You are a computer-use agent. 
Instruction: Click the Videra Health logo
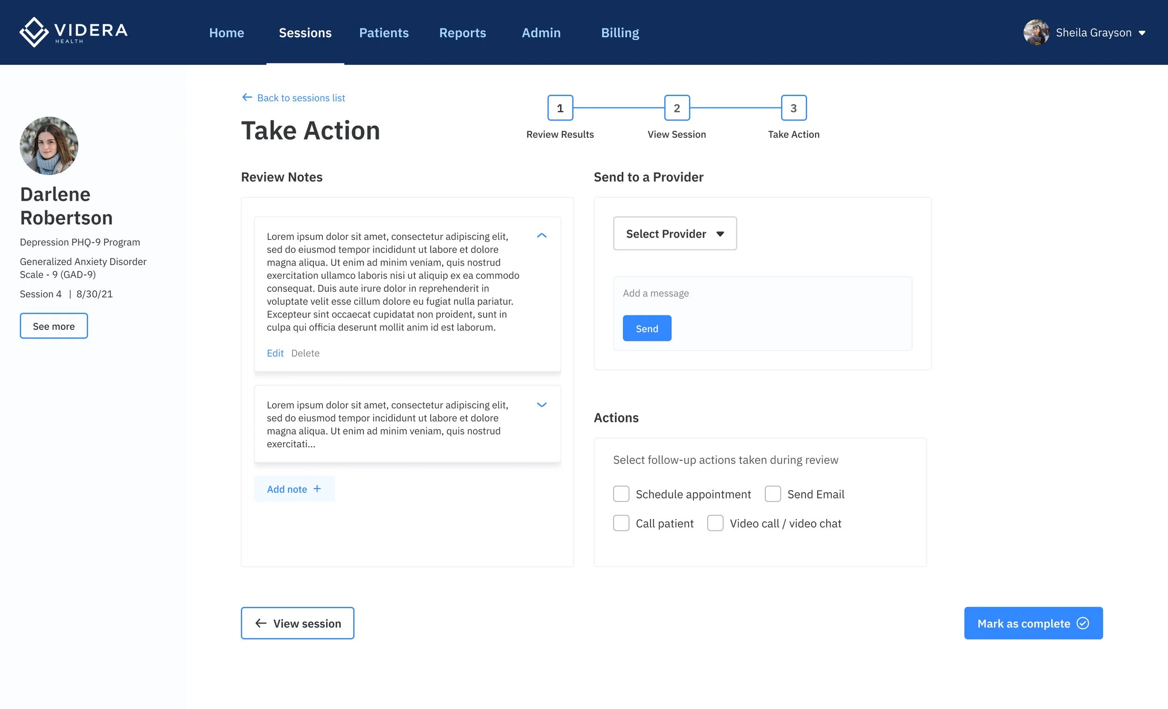73,32
